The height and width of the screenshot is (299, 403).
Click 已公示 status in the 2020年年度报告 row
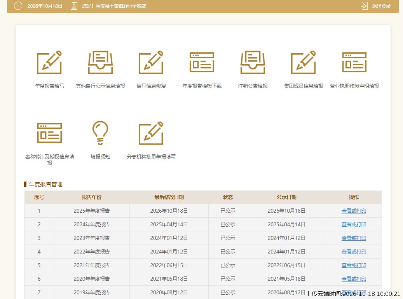(x=228, y=279)
